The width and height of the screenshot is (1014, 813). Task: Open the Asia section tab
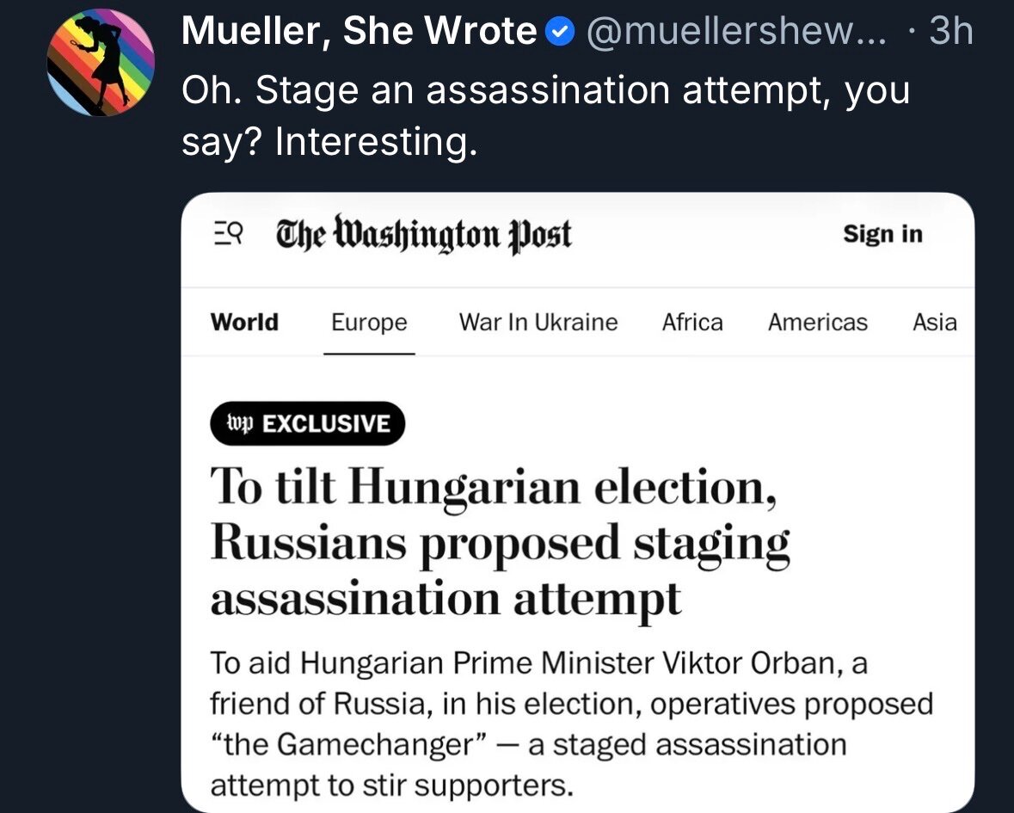pos(934,323)
